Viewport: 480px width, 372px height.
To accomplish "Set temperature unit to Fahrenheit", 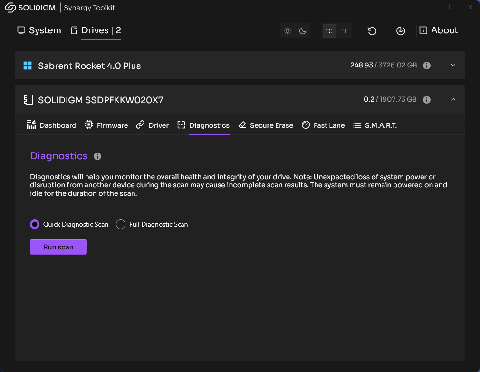I will (345, 31).
